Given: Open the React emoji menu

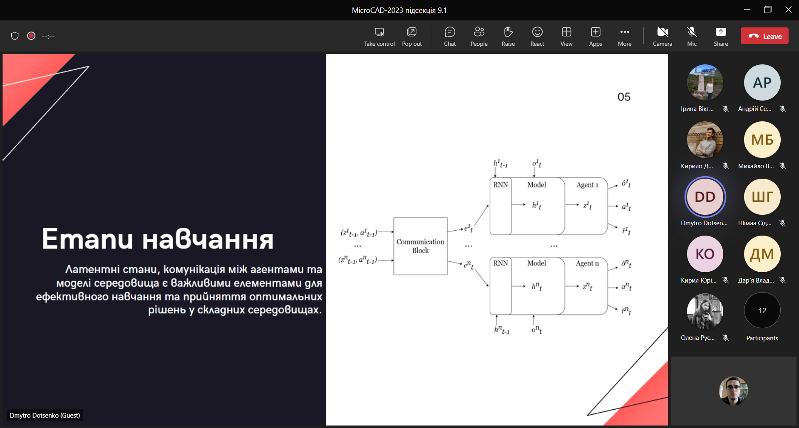Looking at the screenshot, I should click(537, 37).
